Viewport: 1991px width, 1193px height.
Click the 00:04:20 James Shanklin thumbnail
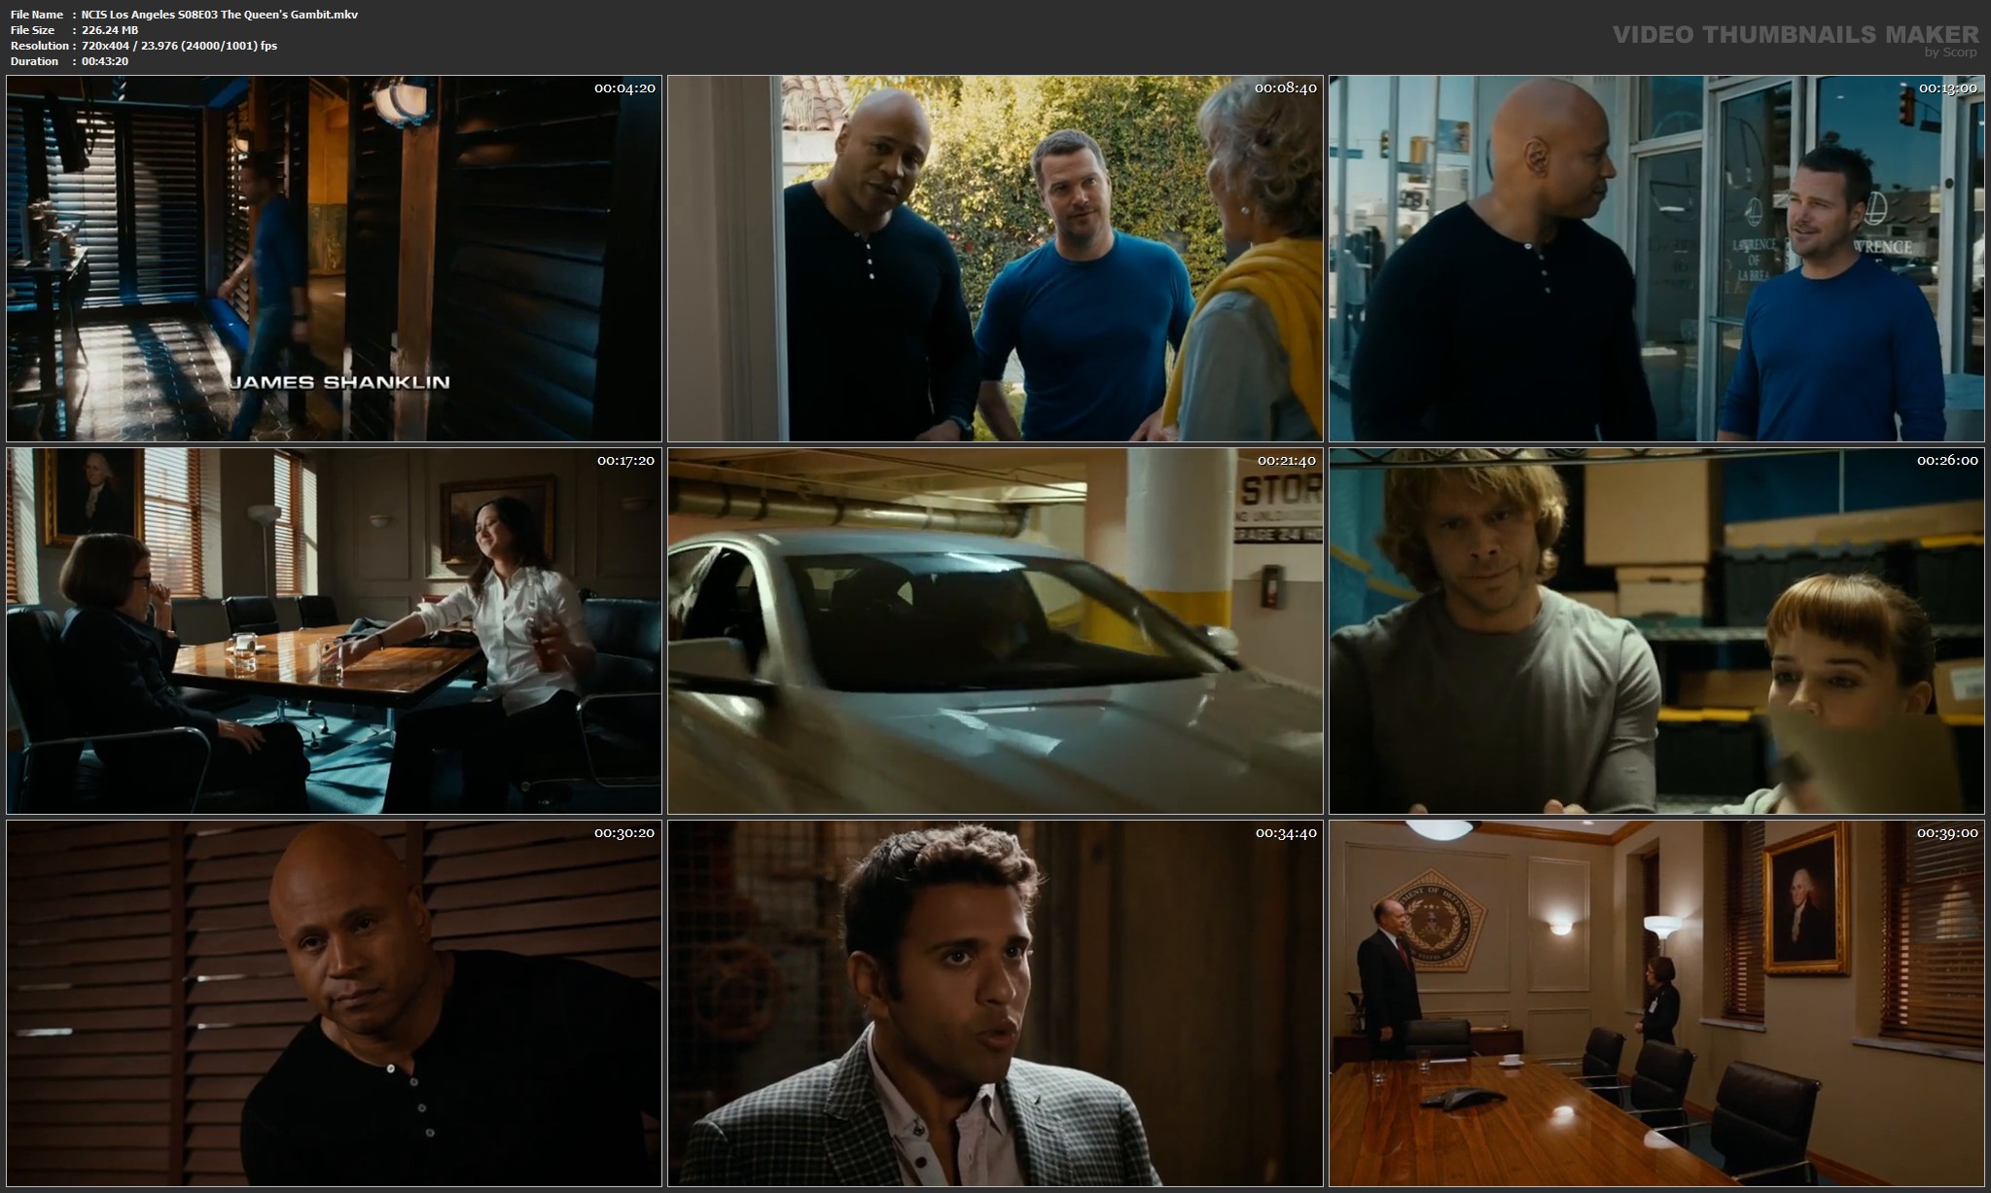coord(334,259)
